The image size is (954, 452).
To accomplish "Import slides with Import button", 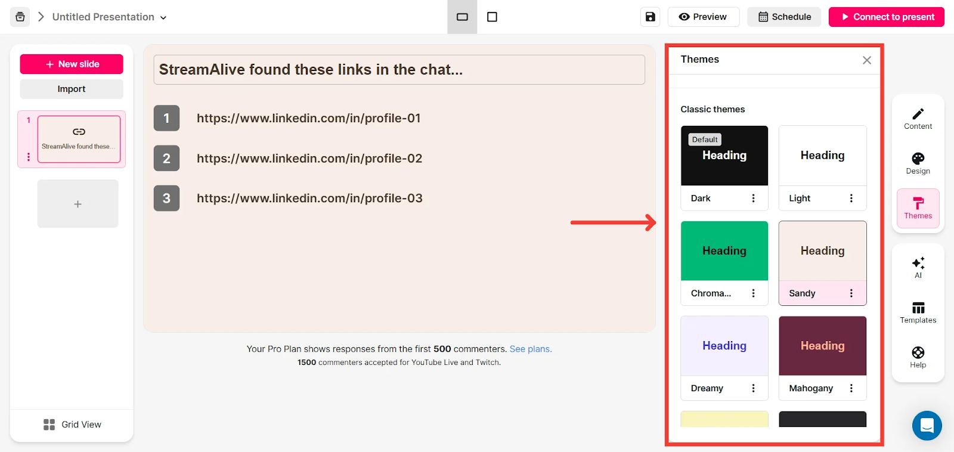I will (72, 89).
